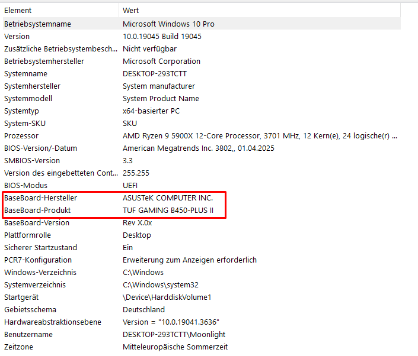Select the Systemmodell row

point(28,99)
